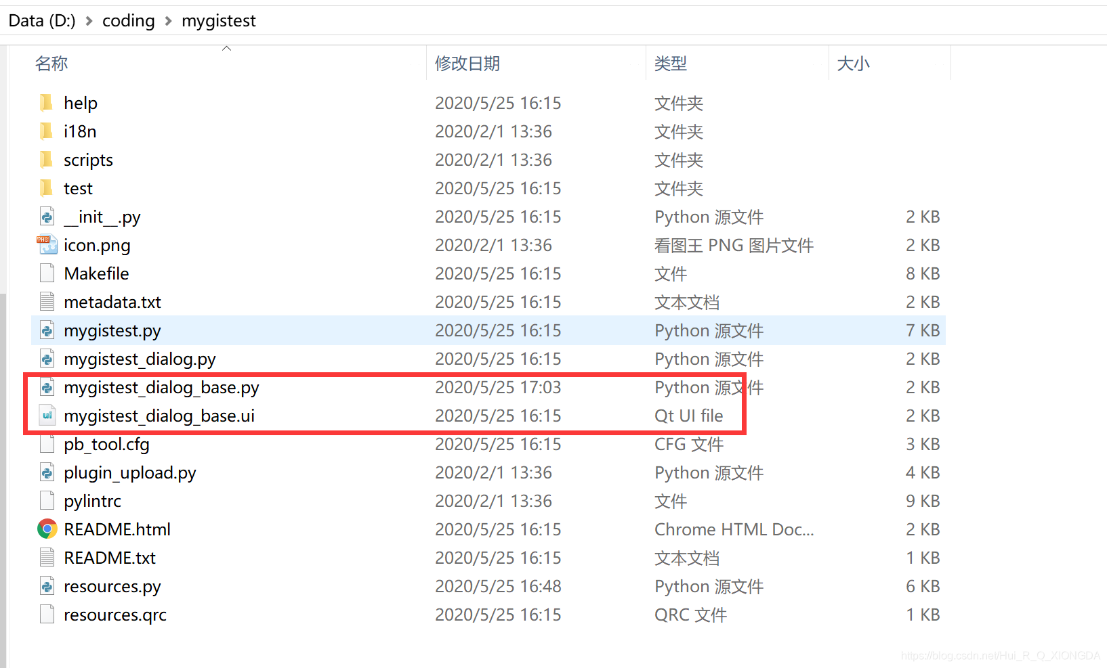Click the i18n folder icon
Screen dimensions: 1107x668
coord(46,131)
